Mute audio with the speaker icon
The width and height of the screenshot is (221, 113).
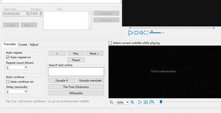pyautogui.click(x=141, y=33)
